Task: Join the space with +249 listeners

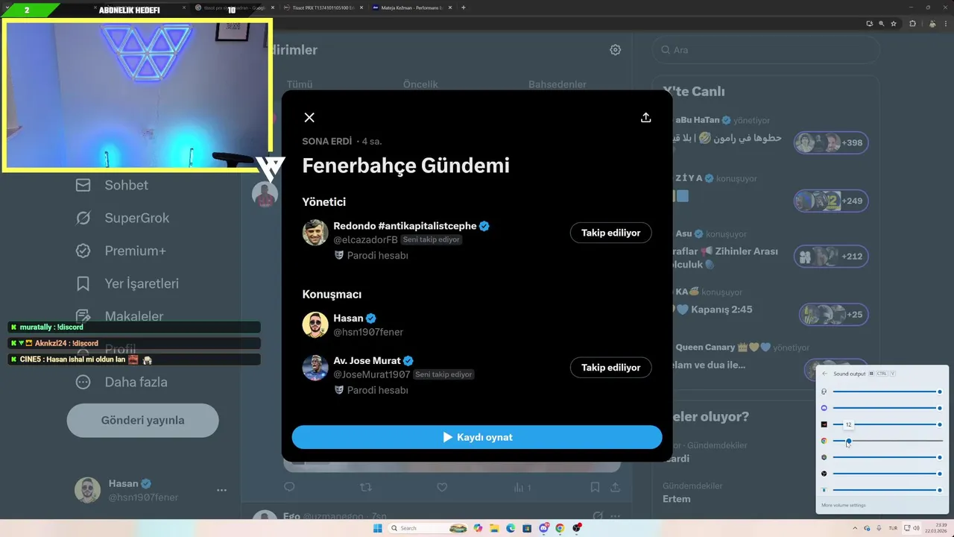Action: tap(830, 201)
